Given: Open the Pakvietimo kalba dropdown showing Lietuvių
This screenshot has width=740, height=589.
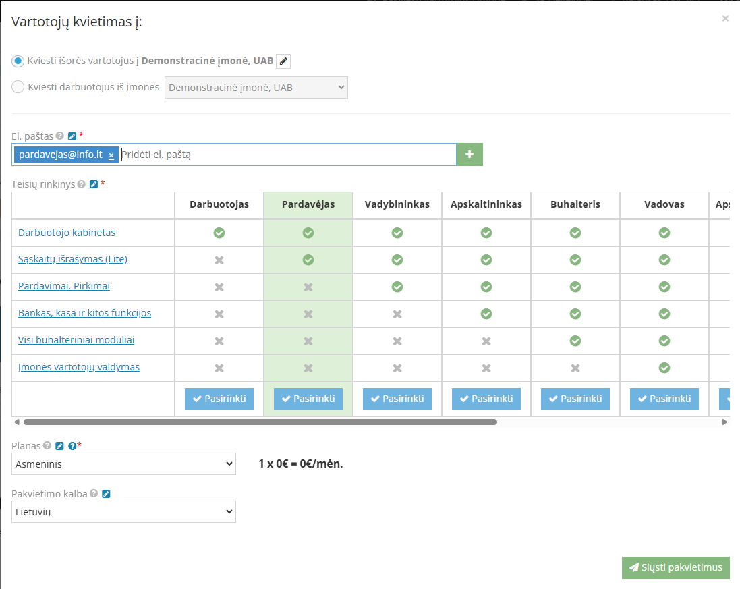Looking at the screenshot, I should coord(123,512).
